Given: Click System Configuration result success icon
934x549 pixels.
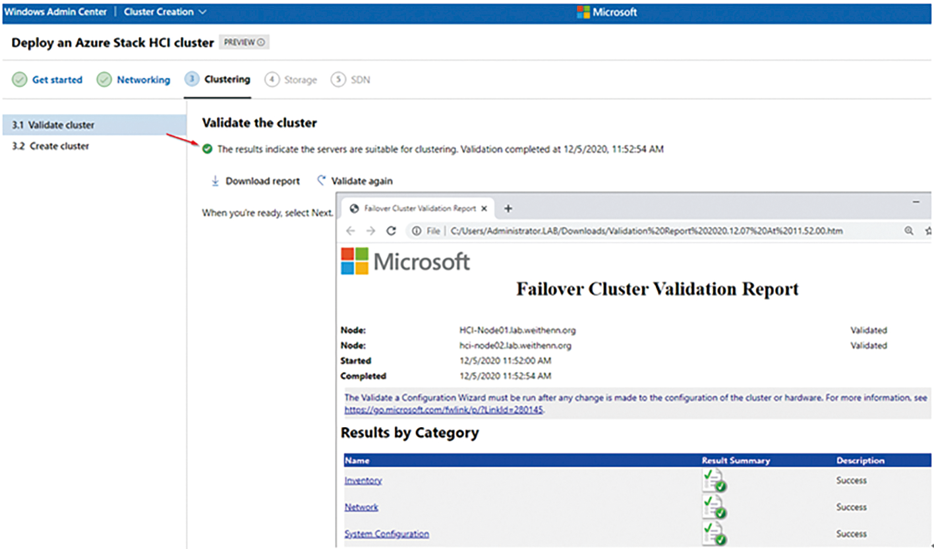Looking at the screenshot, I should click(x=715, y=533).
